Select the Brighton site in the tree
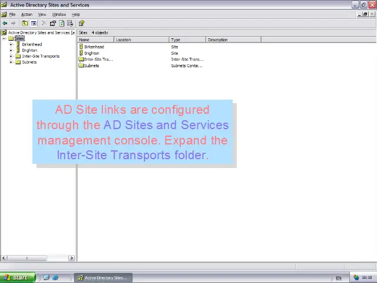377x283 pixels. pyautogui.click(x=29, y=50)
